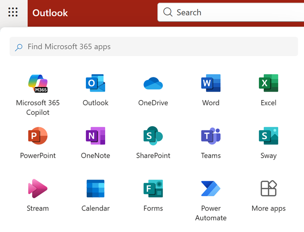Screen dimensions: 304x232
Task: Open the OneDrive cloud app
Action: click(x=153, y=84)
